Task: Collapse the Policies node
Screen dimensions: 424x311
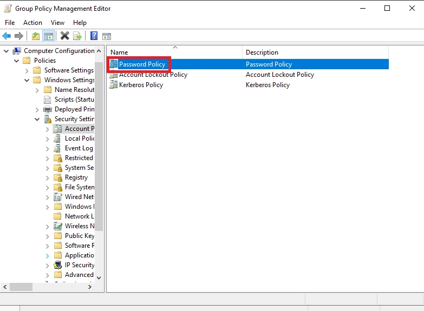Action: [16, 61]
